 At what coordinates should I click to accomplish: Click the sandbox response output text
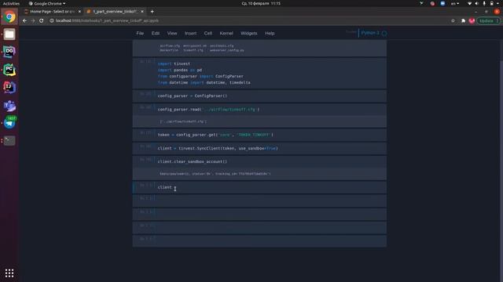click(215, 174)
